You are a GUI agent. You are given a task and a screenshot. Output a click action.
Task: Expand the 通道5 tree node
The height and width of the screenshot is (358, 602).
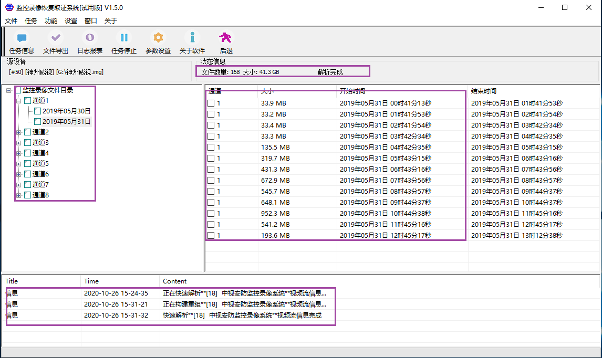click(x=19, y=164)
